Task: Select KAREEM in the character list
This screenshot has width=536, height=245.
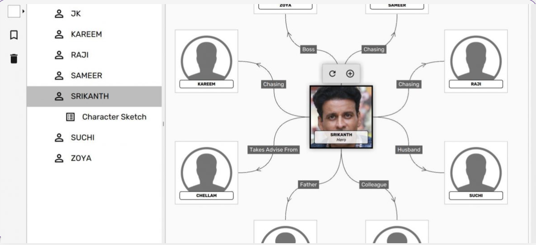Action: tap(94, 35)
